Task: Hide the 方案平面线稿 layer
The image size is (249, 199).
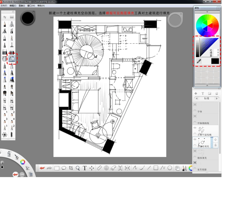Action: coord(195,128)
